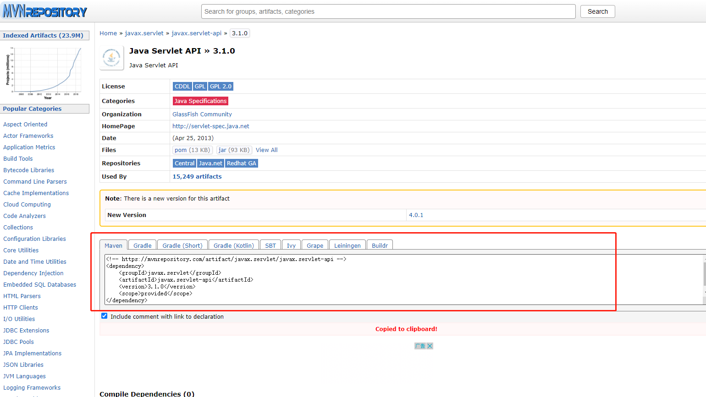The height and width of the screenshot is (397, 706).
Task: Open JDBC Extensions category
Action: tap(26, 330)
